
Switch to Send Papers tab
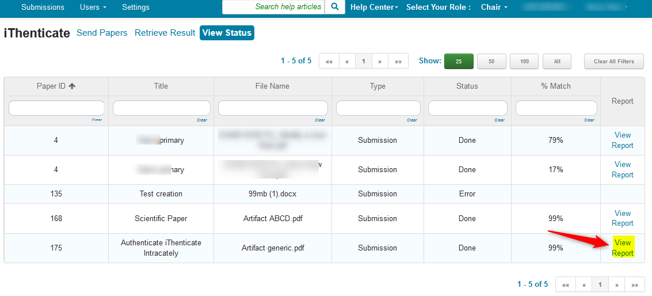tap(102, 33)
